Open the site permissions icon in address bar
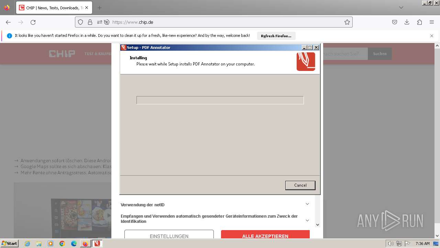 click(99, 22)
